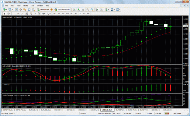The image size is (190, 116).
Task: Switch chart to bar chart type
Action: 74,9
